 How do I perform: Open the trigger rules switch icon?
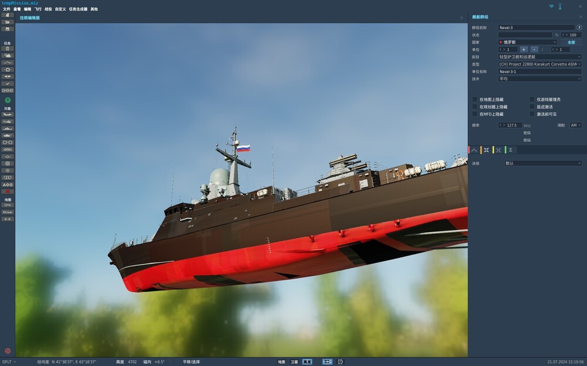pos(8,63)
